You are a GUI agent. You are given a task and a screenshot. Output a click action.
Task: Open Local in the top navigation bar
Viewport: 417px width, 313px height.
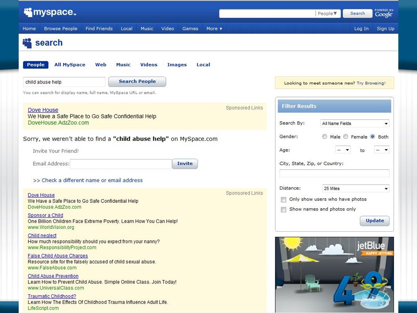click(126, 29)
